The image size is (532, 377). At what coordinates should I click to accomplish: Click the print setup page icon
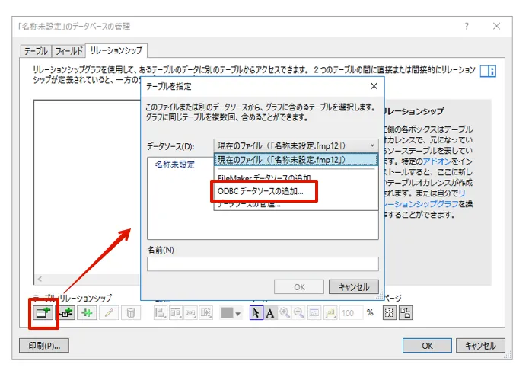point(406,313)
